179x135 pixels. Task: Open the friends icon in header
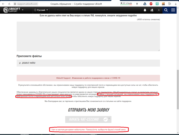[152, 10]
